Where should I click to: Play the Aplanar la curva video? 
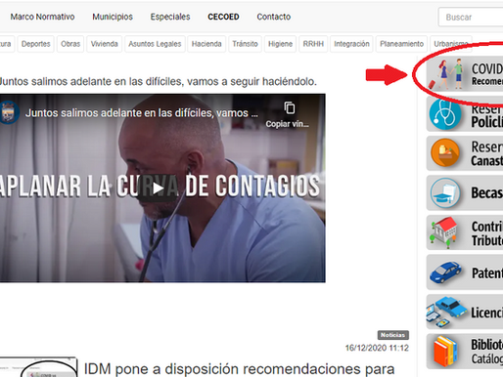159,188
